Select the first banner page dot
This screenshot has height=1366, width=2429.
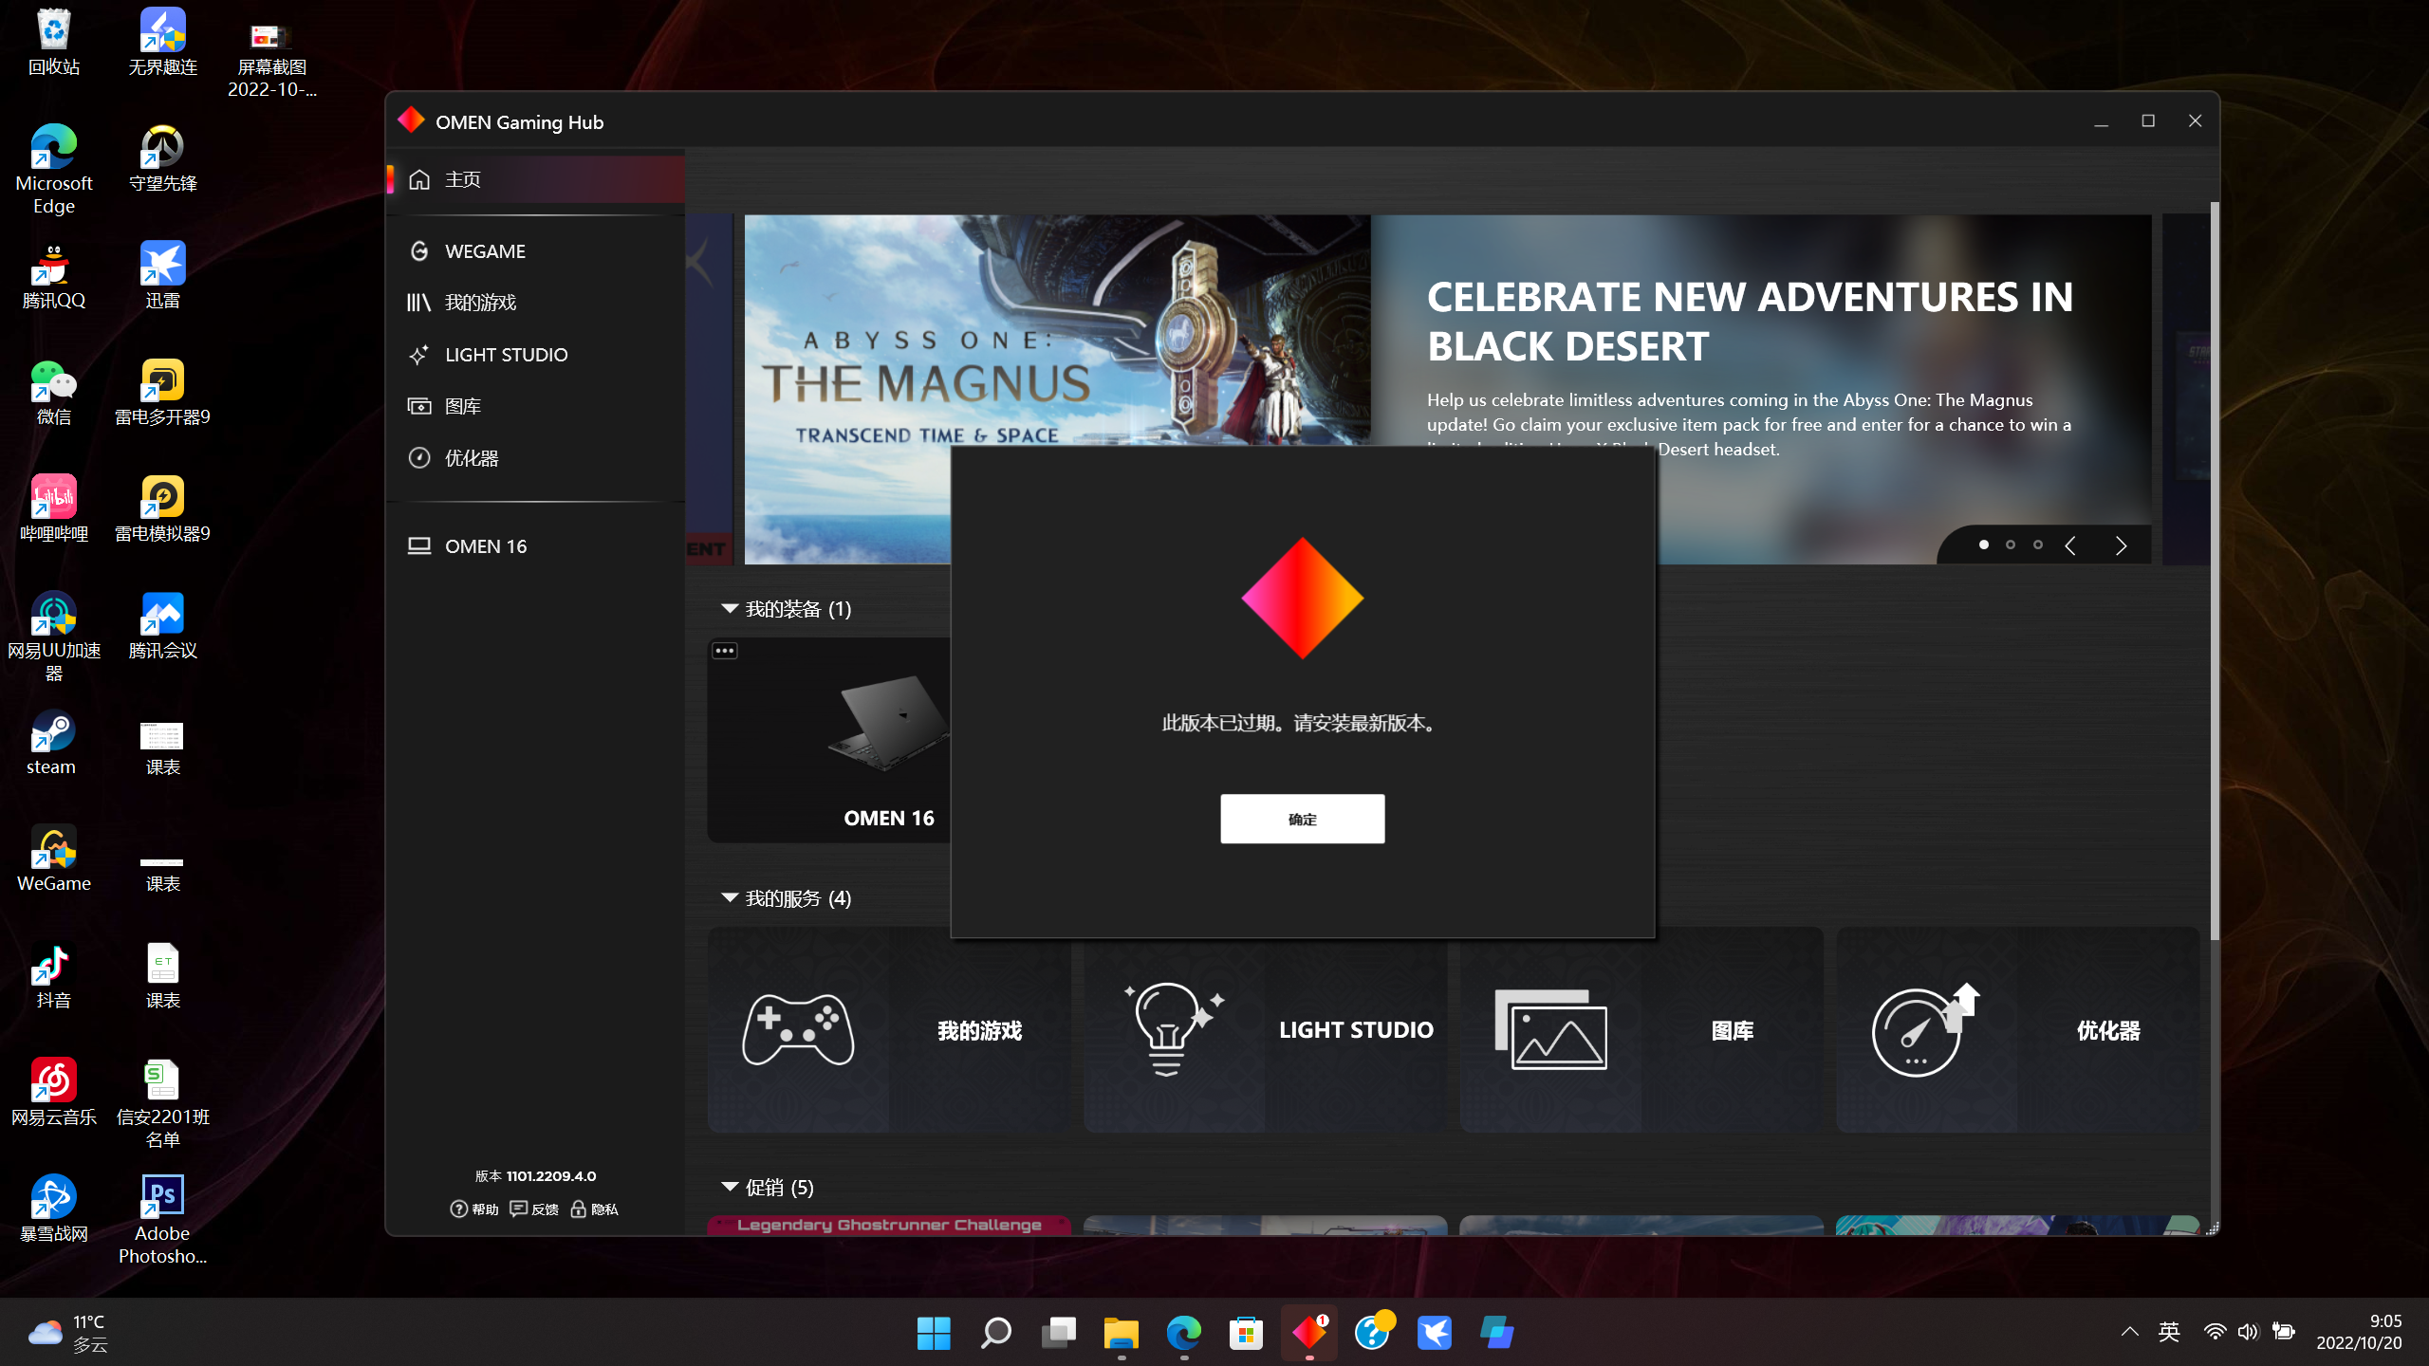[1984, 545]
